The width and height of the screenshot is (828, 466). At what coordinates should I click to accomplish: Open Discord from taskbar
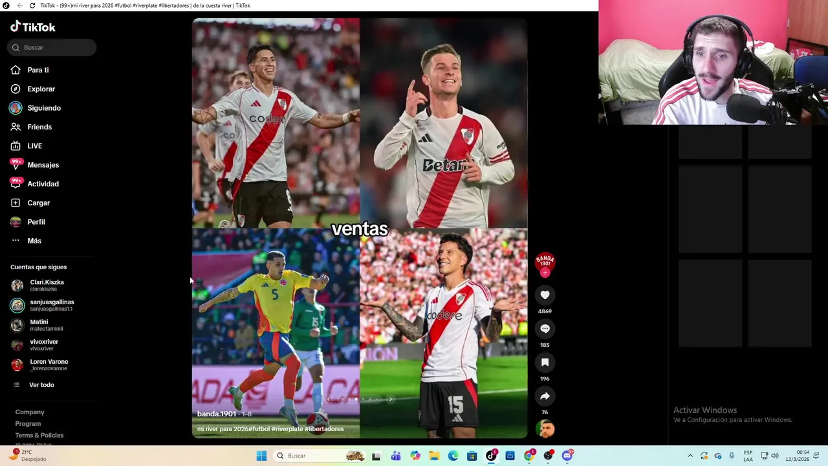pyautogui.click(x=567, y=456)
